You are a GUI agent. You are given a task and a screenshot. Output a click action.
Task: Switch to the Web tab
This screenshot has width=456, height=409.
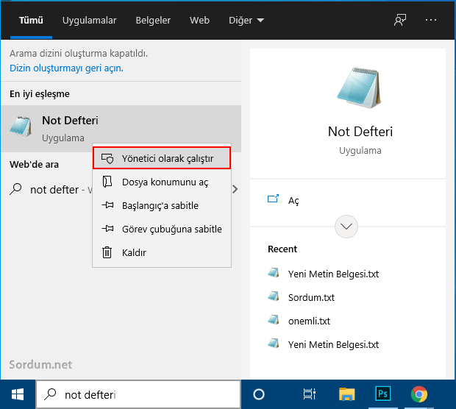pyautogui.click(x=199, y=21)
